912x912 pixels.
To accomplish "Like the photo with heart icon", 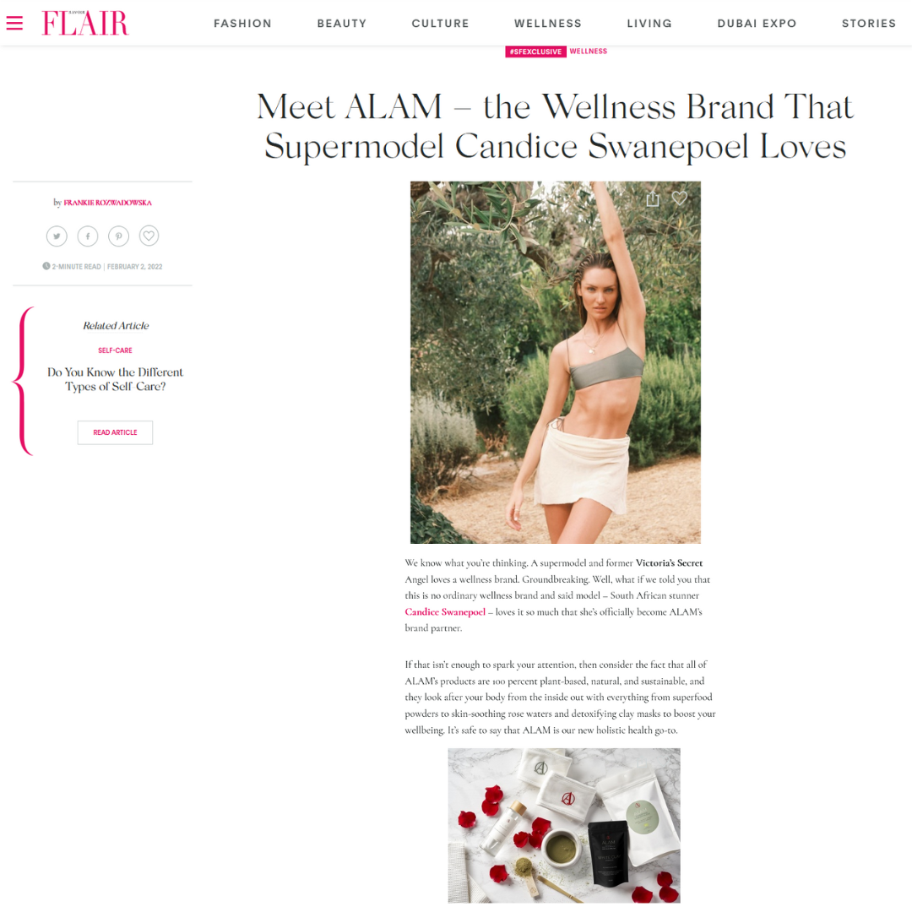I will [x=679, y=198].
